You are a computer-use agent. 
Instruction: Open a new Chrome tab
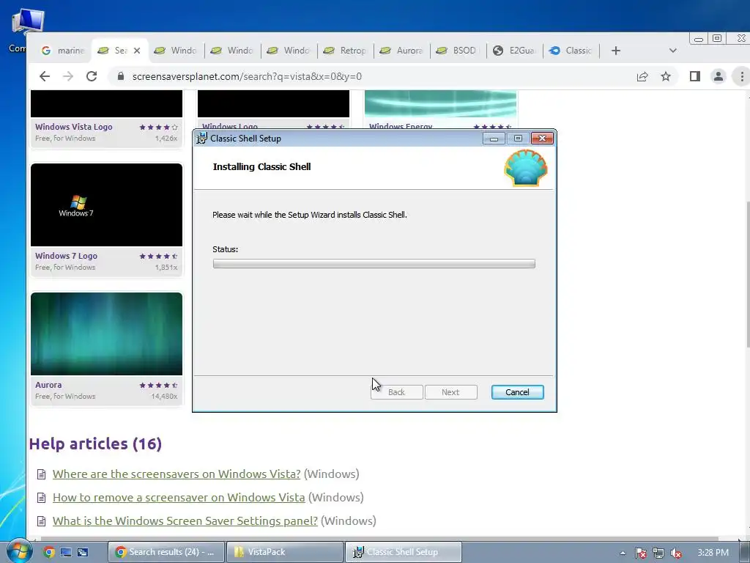(x=615, y=51)
